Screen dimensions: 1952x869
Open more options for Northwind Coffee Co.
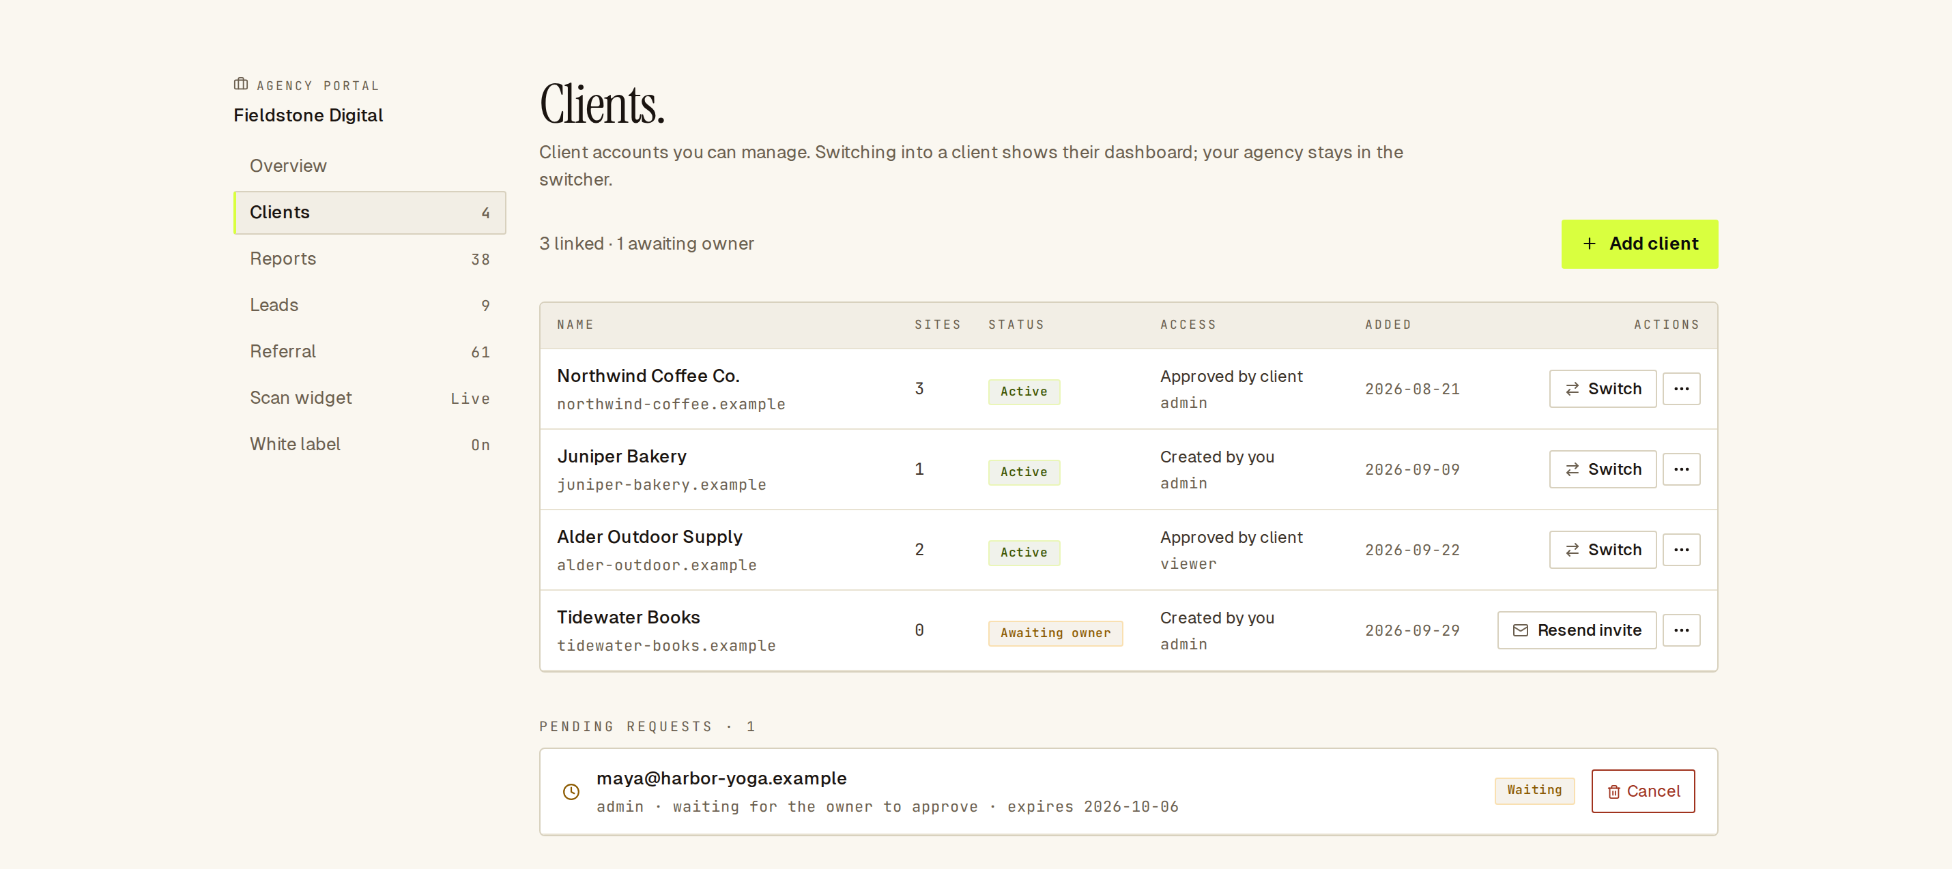pyautogui.click(x=1682, y=389)
